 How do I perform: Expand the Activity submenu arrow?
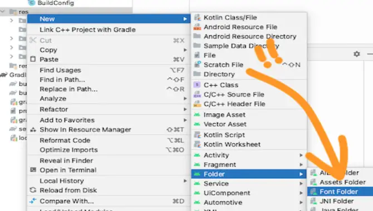(301, 155)
